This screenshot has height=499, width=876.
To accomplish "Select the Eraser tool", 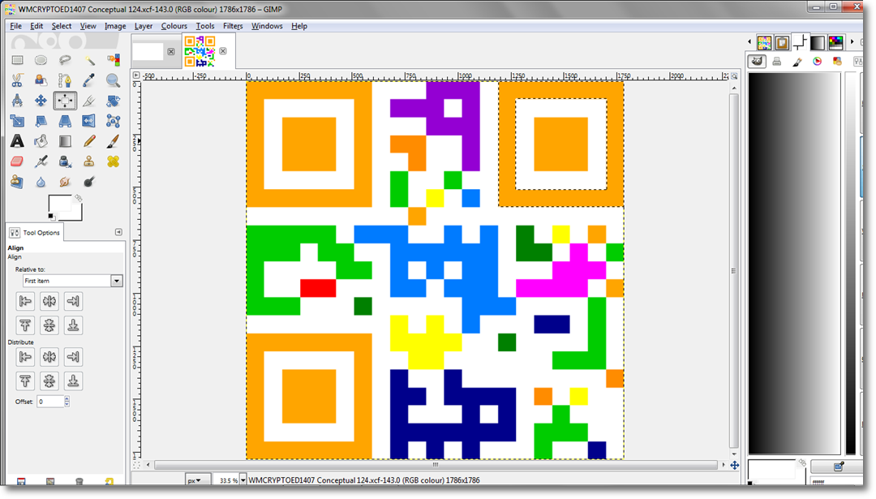I will pos(17,161).
